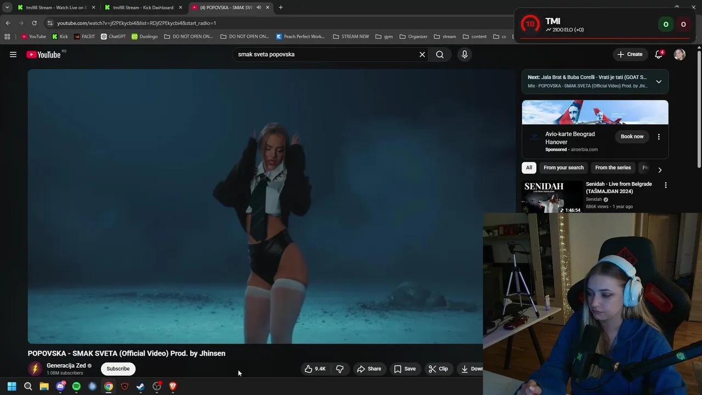Image resolution: width=702 pixels, height=395 pixels.
Task: Open Generacija Zed channel name link
Action: (x=66, y=365)
